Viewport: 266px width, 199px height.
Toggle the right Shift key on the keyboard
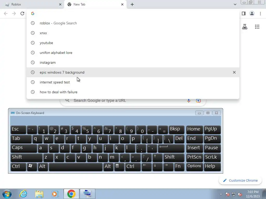click(x=174, y=158)
